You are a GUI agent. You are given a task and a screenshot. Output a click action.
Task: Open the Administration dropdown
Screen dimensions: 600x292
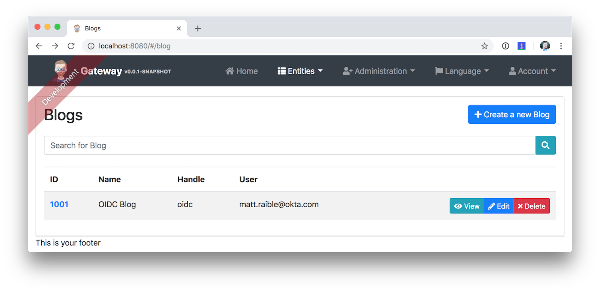pyautogui.click(x=379, y=71)
